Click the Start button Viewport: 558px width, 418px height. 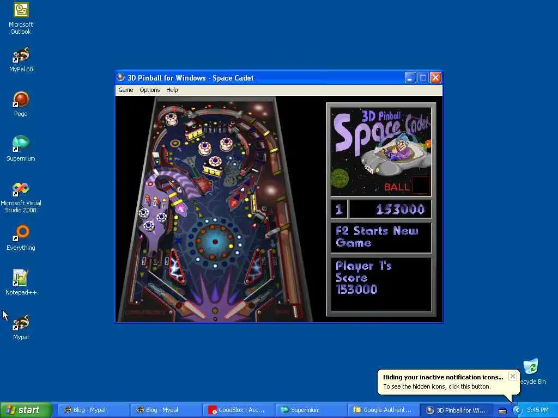(26, 410)
